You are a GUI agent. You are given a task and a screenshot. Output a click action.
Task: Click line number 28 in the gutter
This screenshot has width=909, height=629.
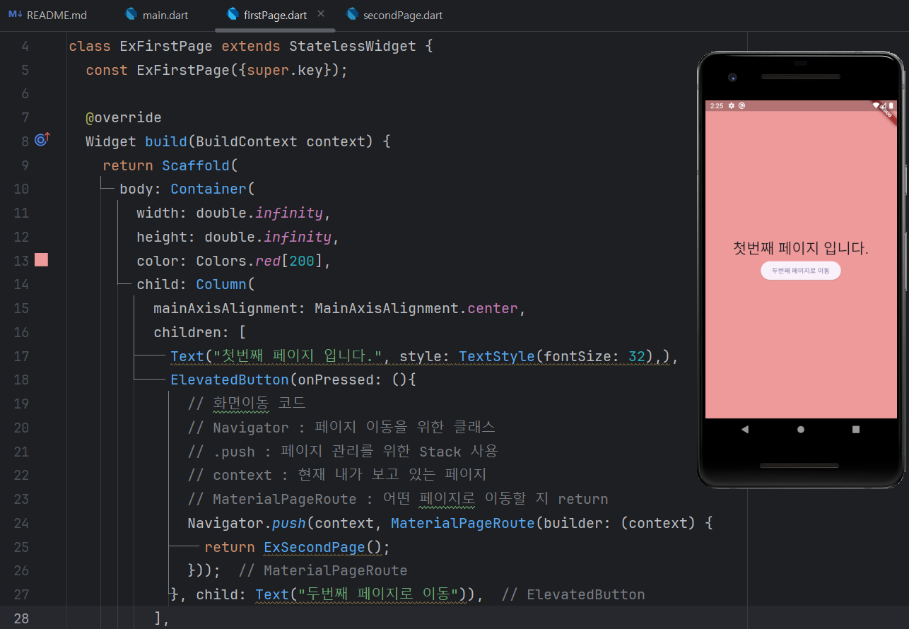pos(21,618)
